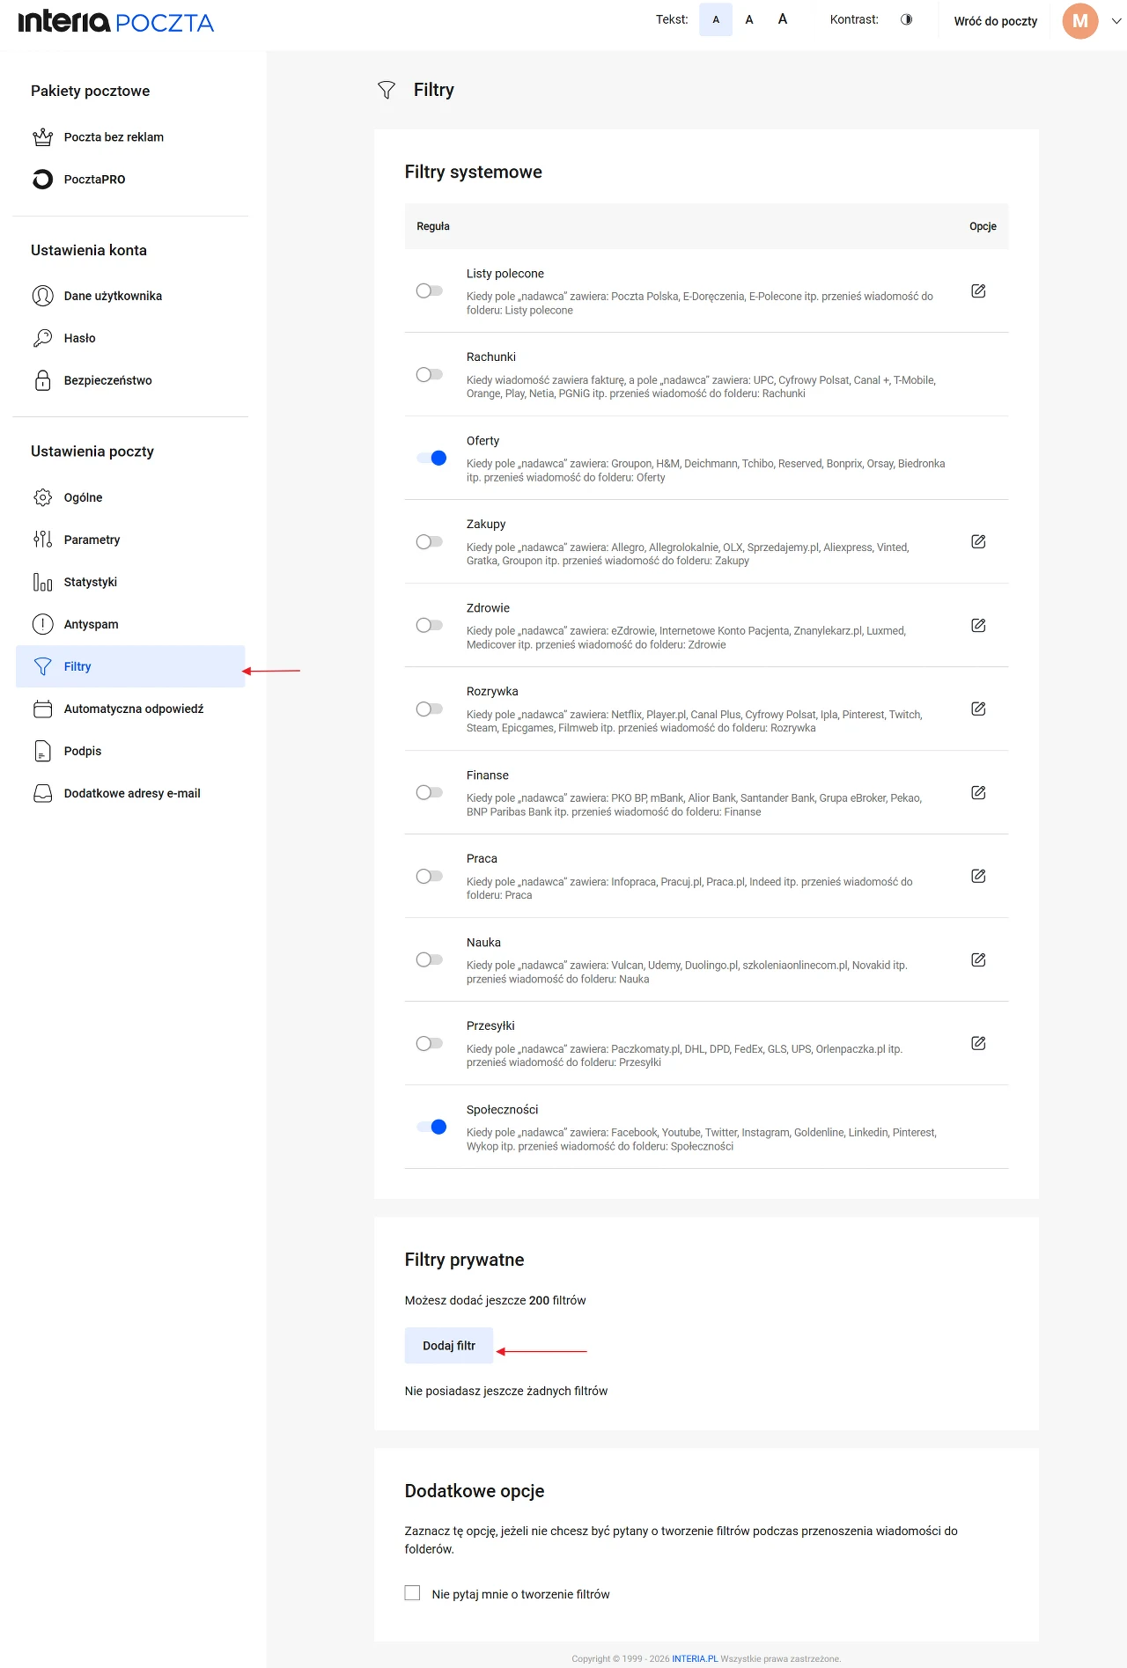
Task: Click Wróć do poczty link
Action: 995,21
